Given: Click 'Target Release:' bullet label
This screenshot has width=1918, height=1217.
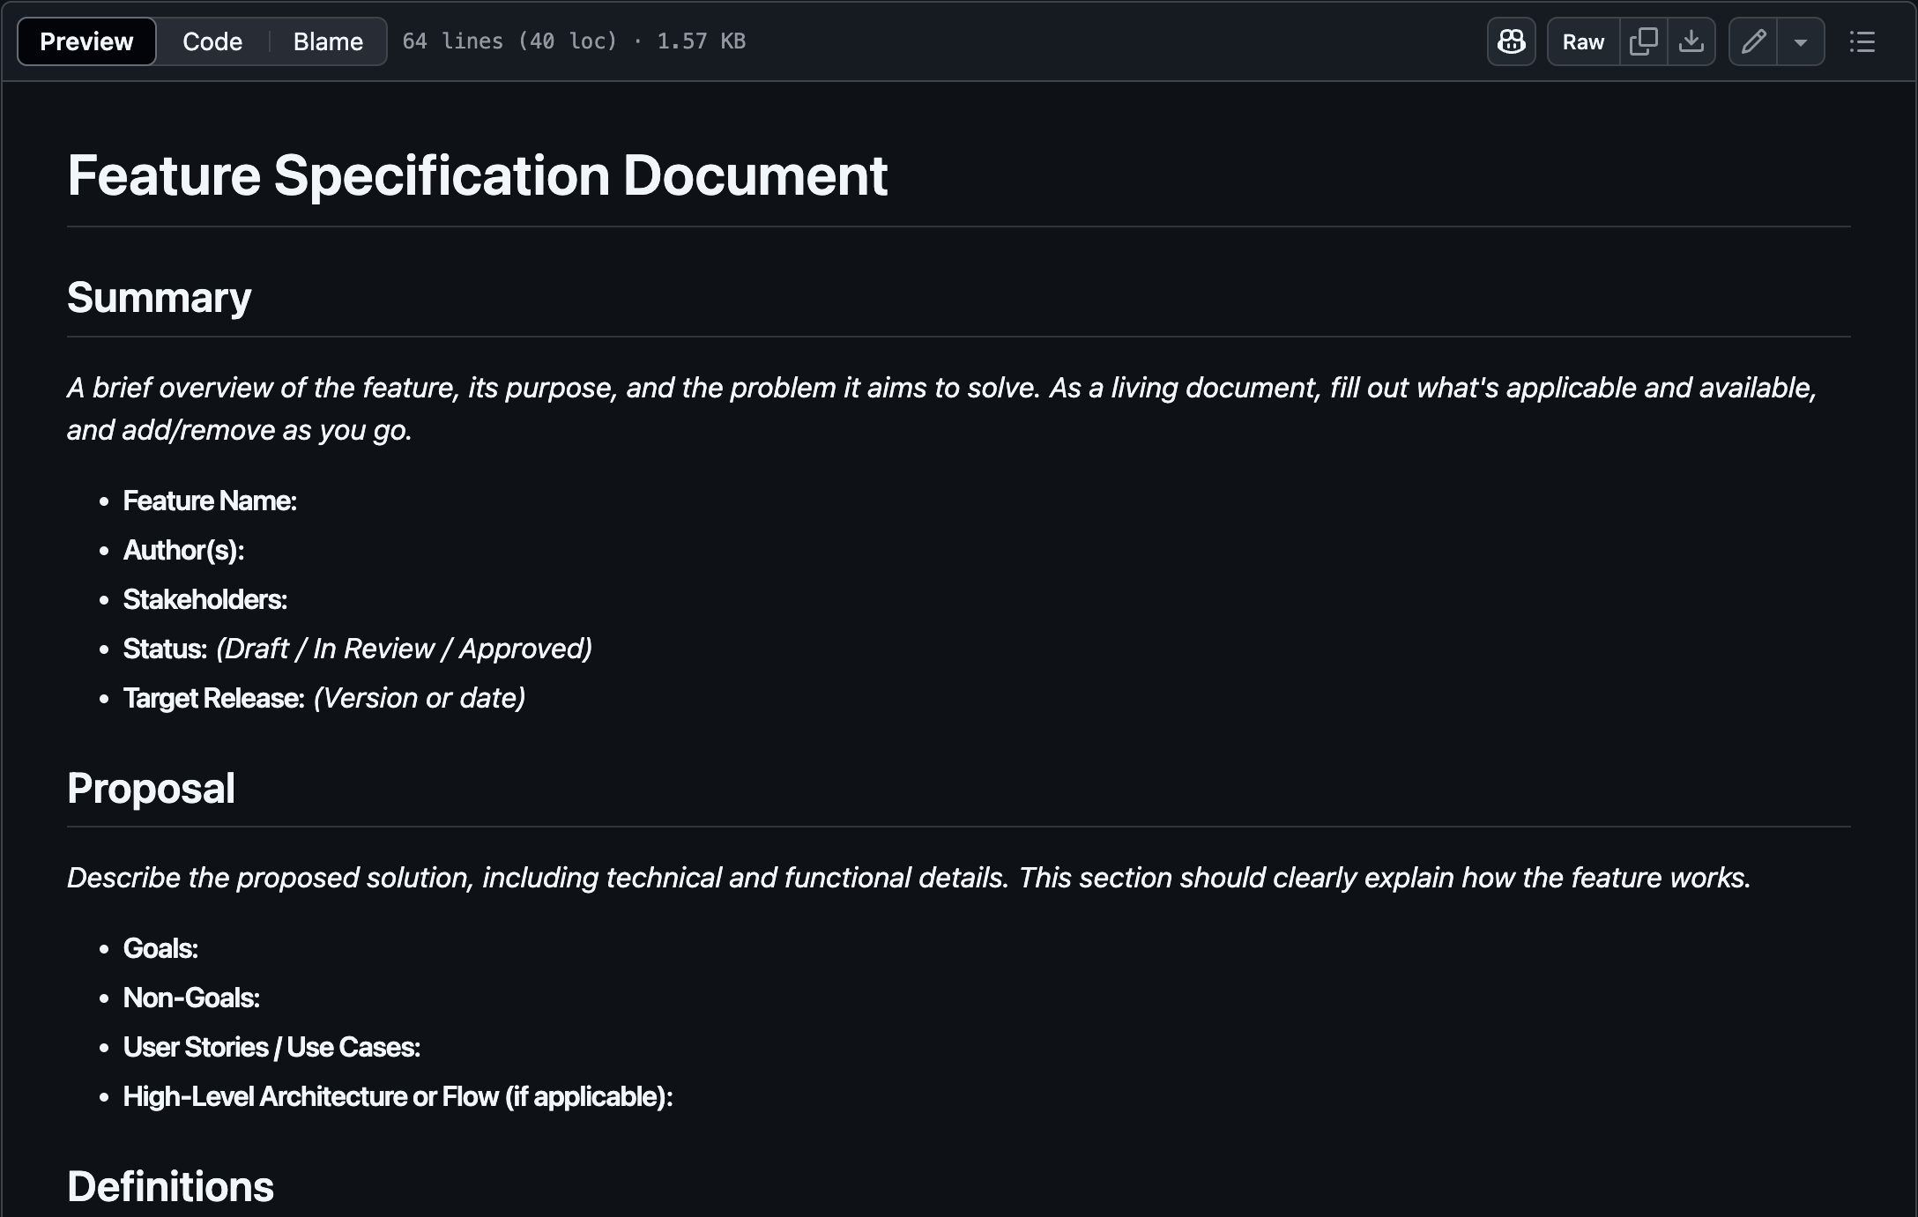Looking at the screenshot, I should [213, 698].
